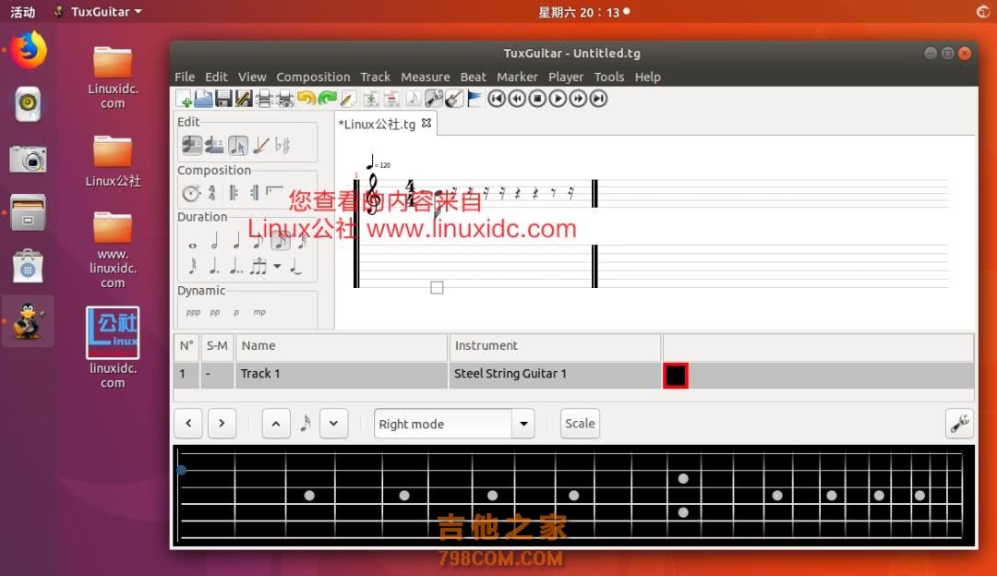
Task: Click fretboard up chevron button
Action: click(276, 424)
